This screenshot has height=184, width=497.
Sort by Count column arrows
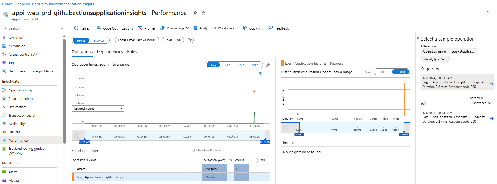[x=250, y=160]
